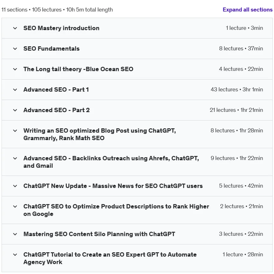Expand chevron for SEO Expert GPT tutorial
The height and width of the screenshot is (274, 274).
tap(15, 255)
